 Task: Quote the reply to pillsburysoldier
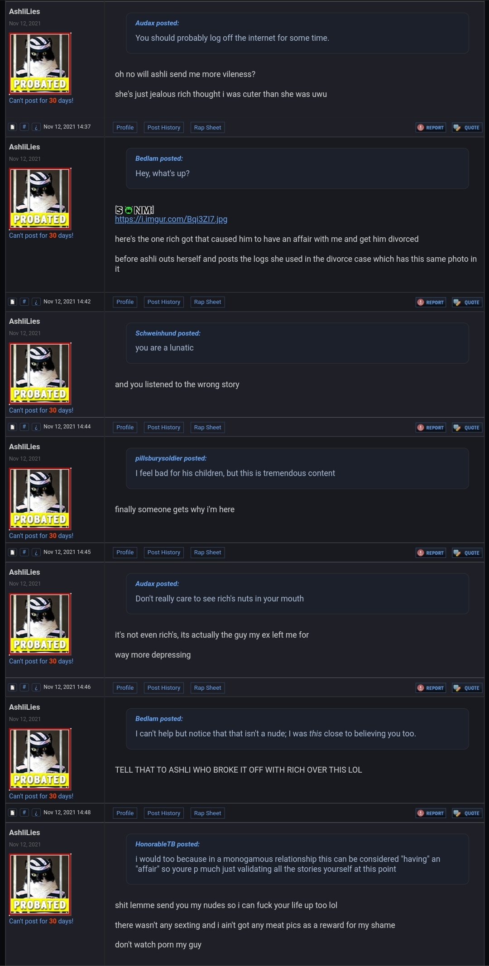[467, 553]
